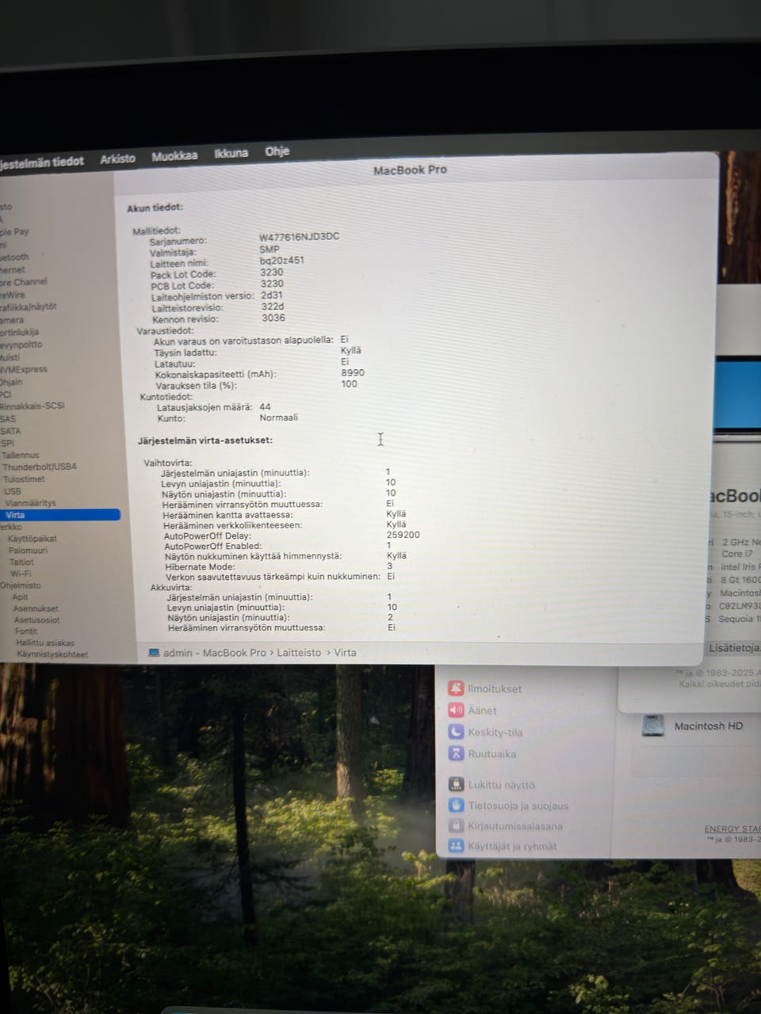The width and height of the screenshot is (761, 1014).
Task: Click the serial number W477616NJD3DC
Action: [300, 237]
